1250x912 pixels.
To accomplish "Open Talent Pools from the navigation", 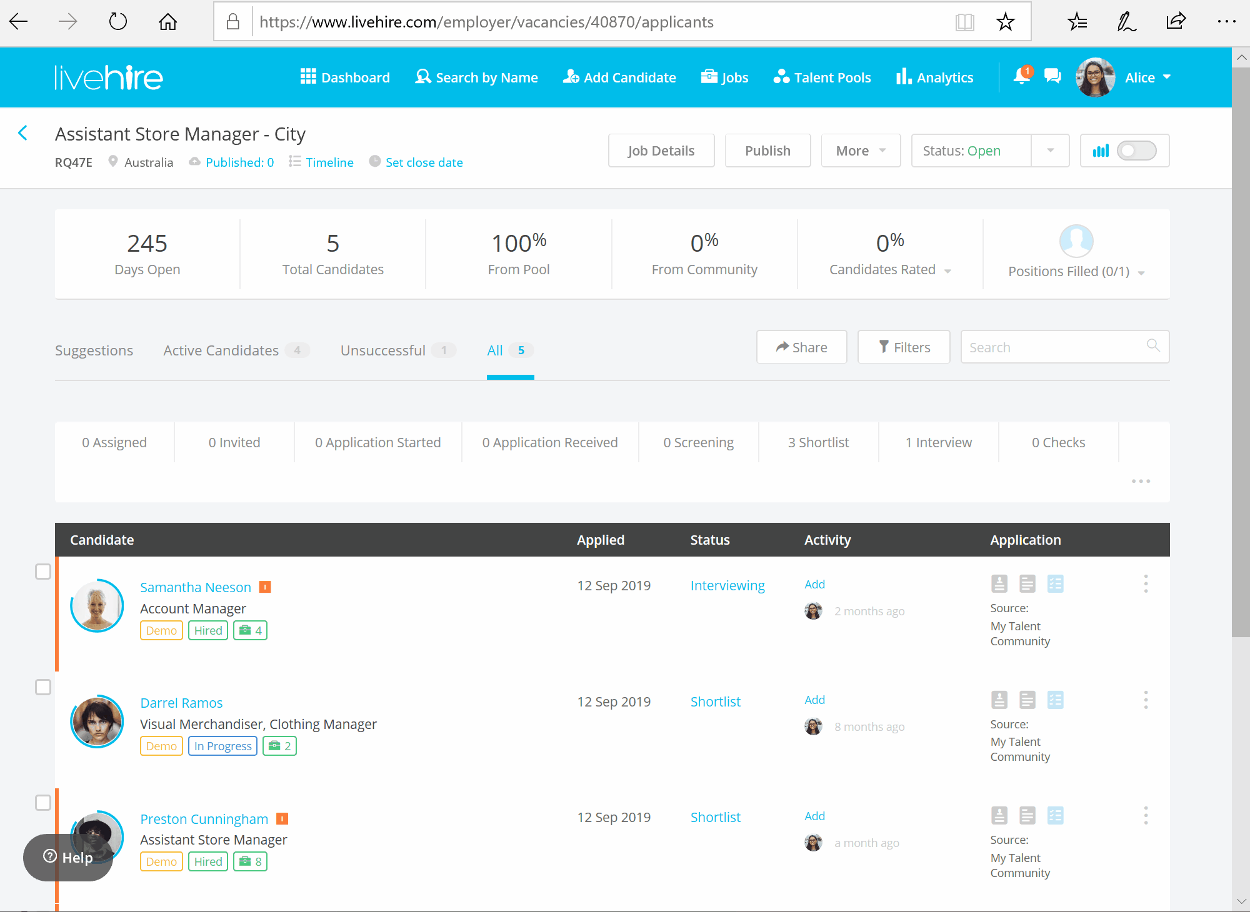I will (822, 77).
